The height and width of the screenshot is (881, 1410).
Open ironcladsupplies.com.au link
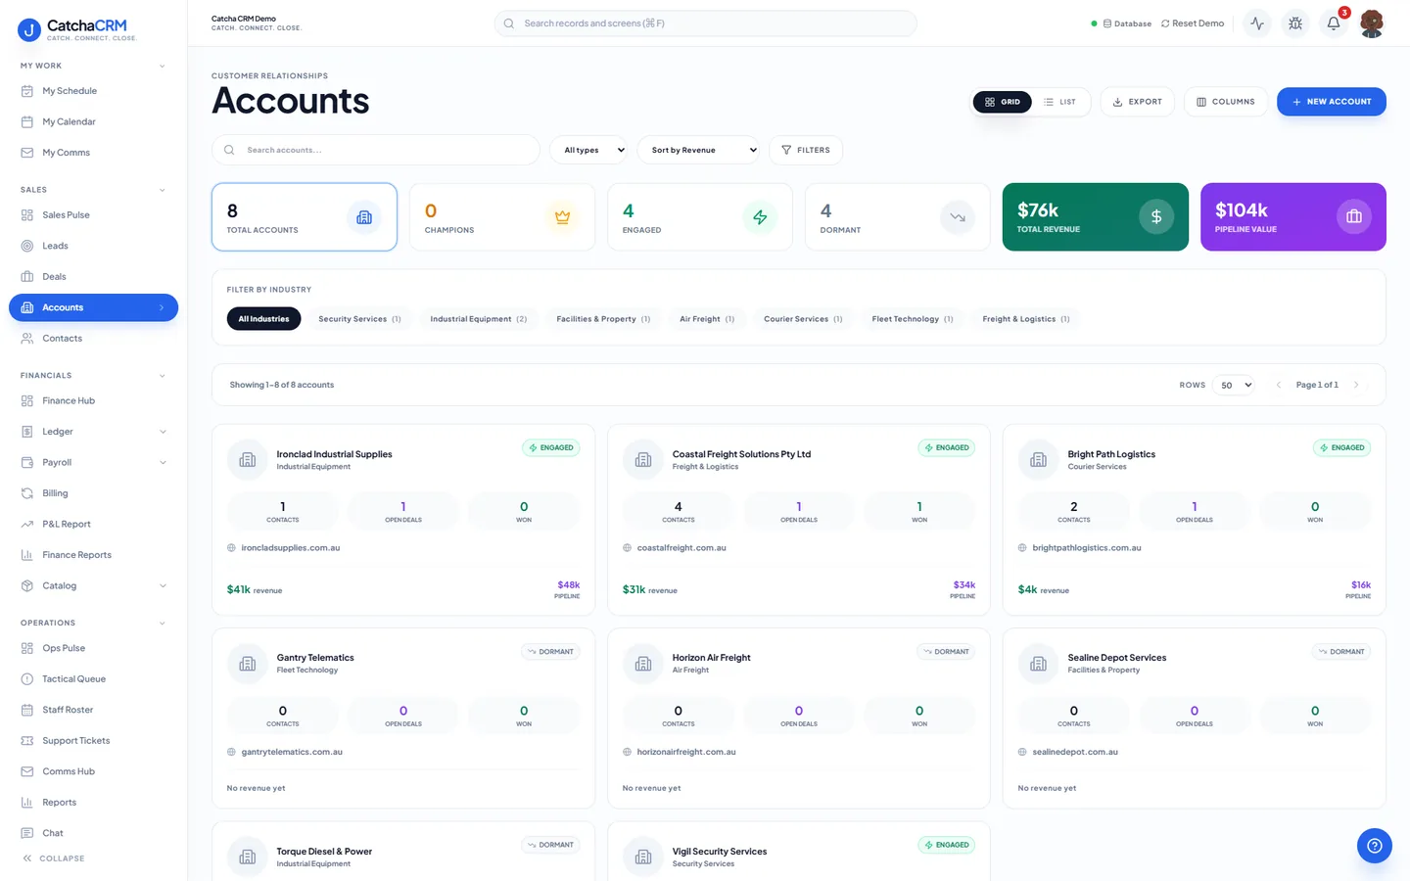291,548
